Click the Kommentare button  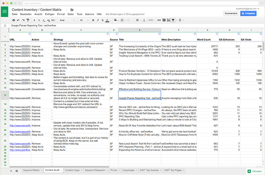point(231,13)
